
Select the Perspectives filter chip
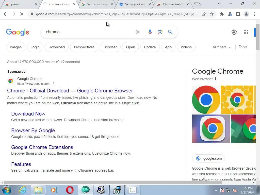click(84, 47)
